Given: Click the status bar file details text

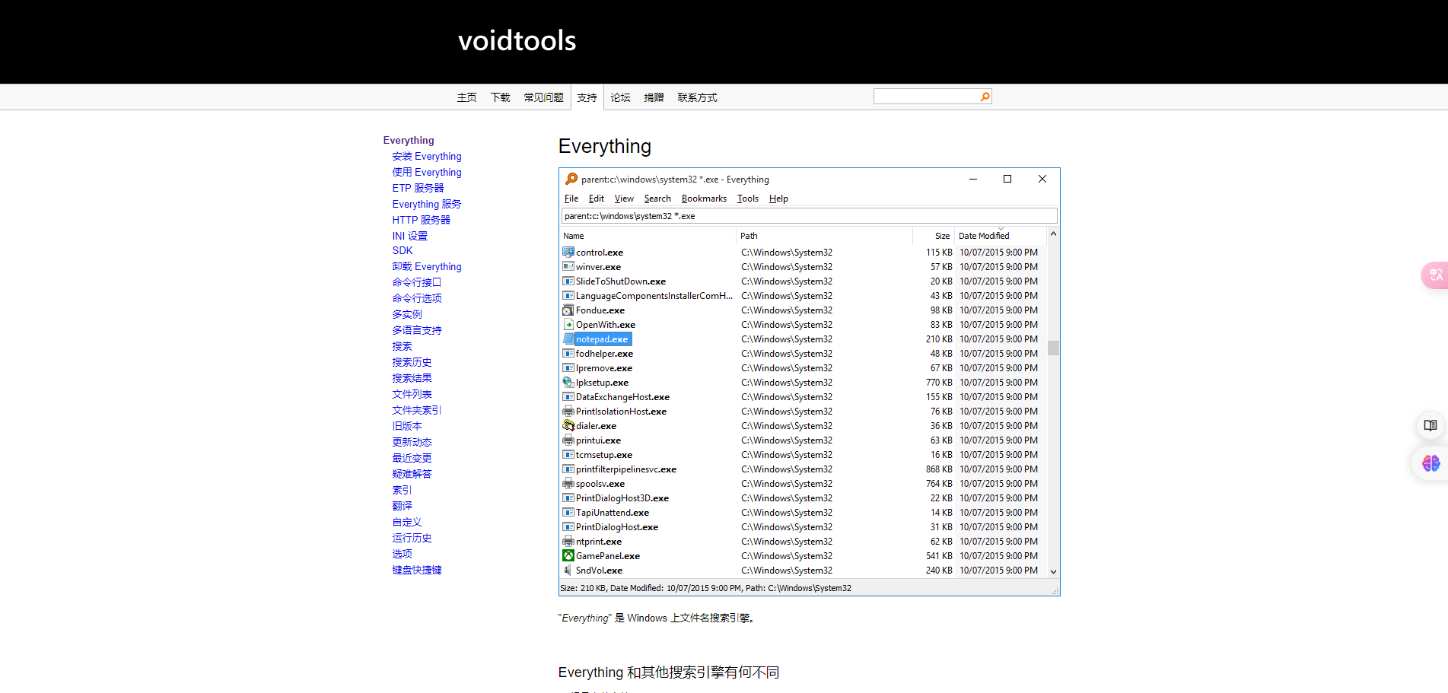Looking at the screenshot, I should pos(705,588).
